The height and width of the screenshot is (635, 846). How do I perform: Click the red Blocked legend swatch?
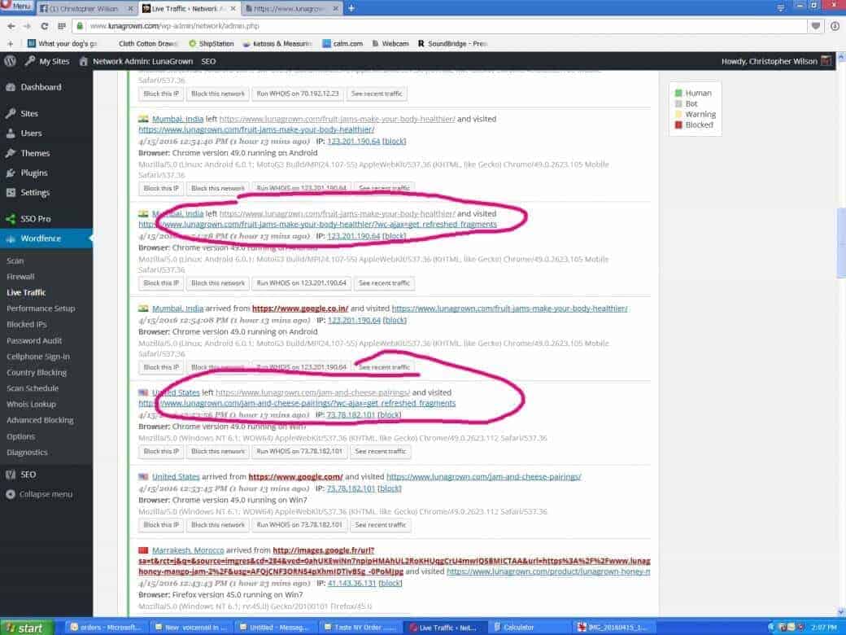click(678, 125)
